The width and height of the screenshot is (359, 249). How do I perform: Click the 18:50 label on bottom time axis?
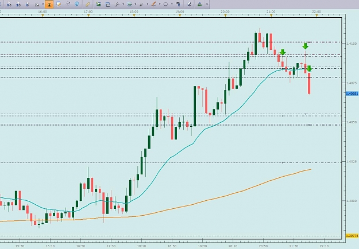[x=172, y=246]
